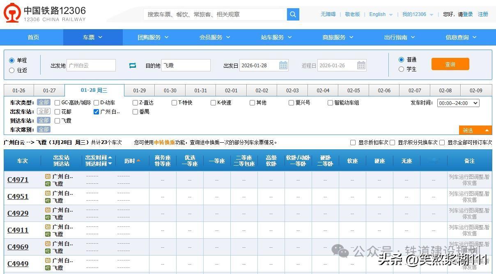Open the departure date calendar icon
This screenshot has height=274, width=496.
point(283,65)
